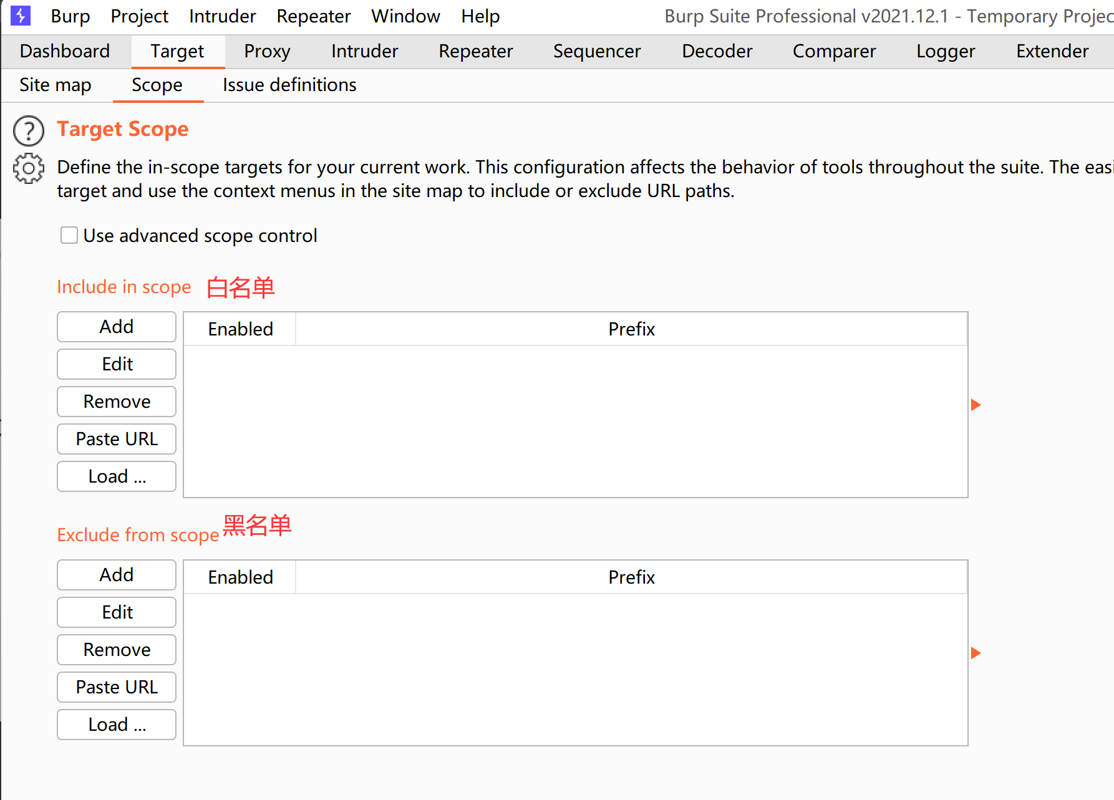Switch to the Dashboard tab
1114x800 pixels.
pyautogui.click(x=65, y=51)
